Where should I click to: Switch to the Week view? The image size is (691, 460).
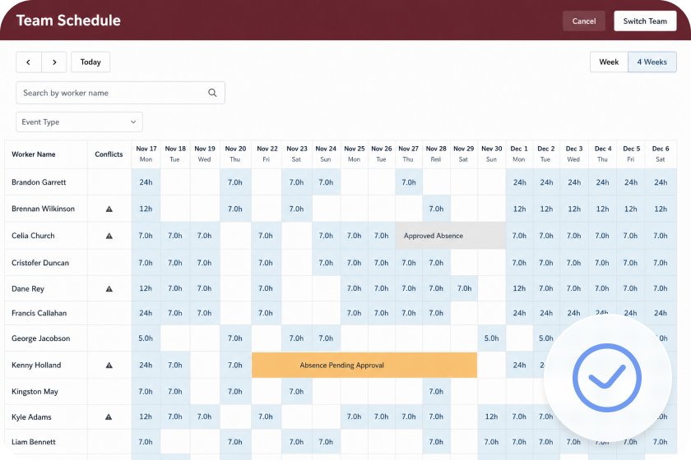[x=609, y=62]
